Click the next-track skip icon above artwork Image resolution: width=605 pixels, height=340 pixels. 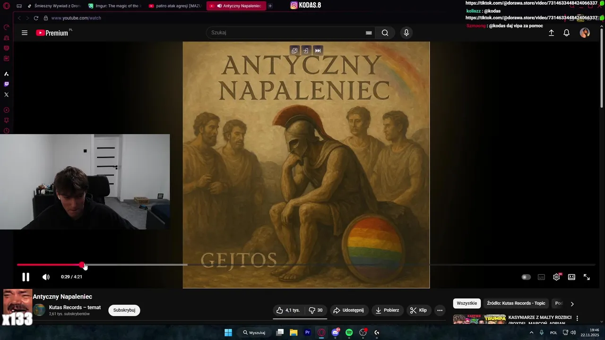click(x=318, y=51)
